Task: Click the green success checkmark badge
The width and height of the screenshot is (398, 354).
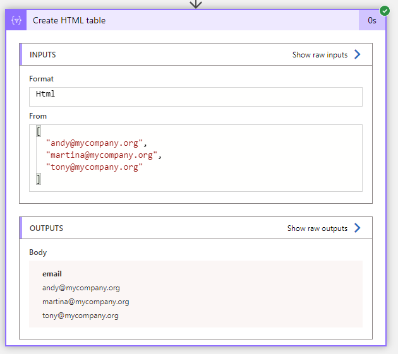Action: coord(384,11)
